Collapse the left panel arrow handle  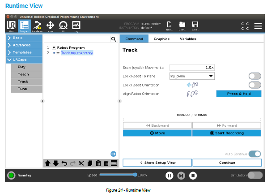(42, 101)
